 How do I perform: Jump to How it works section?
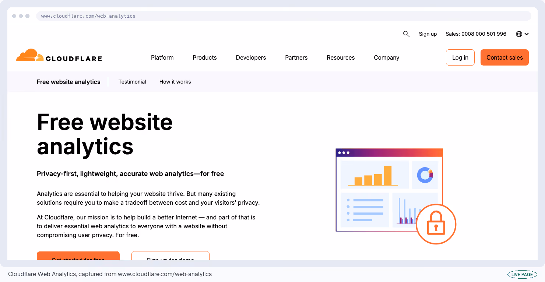click(175, 82)
